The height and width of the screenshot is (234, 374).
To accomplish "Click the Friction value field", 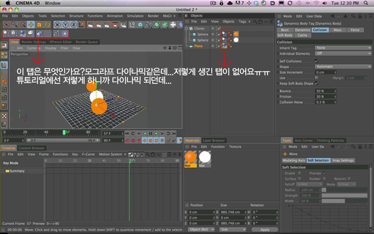I will [x=326, y=97].
